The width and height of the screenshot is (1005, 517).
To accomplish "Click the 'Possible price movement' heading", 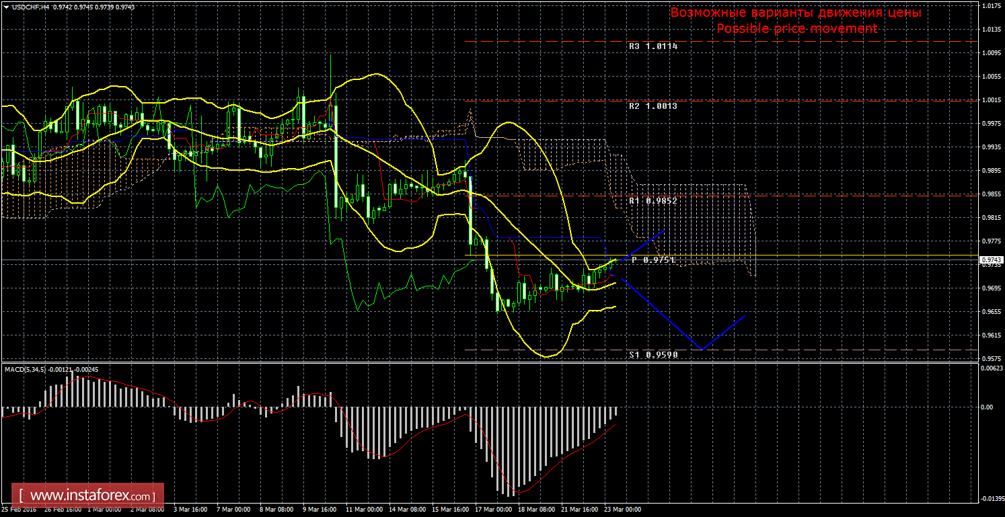I will coord(796,28).
